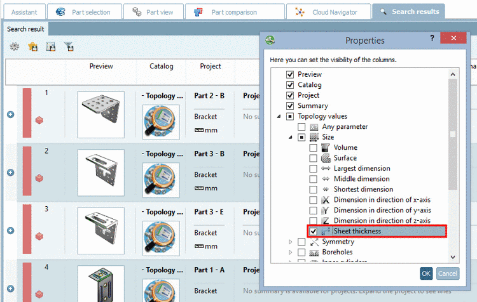Enable the Surface checkbox
This screenshot has width=477, height=302.
[x=313, y=158]
